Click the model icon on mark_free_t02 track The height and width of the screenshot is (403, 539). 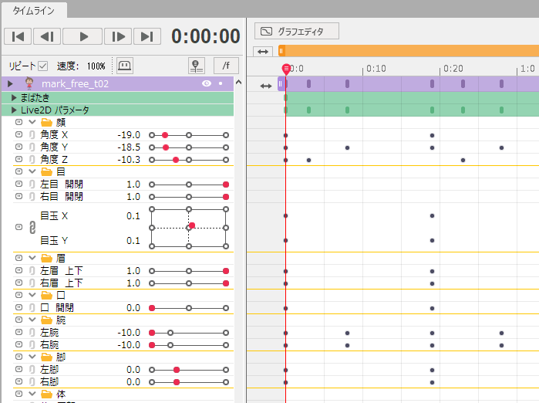29,83
